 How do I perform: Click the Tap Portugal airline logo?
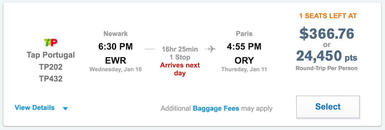[50, 43]
